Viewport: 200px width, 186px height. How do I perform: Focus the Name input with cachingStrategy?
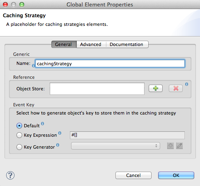tap(110, 64)
